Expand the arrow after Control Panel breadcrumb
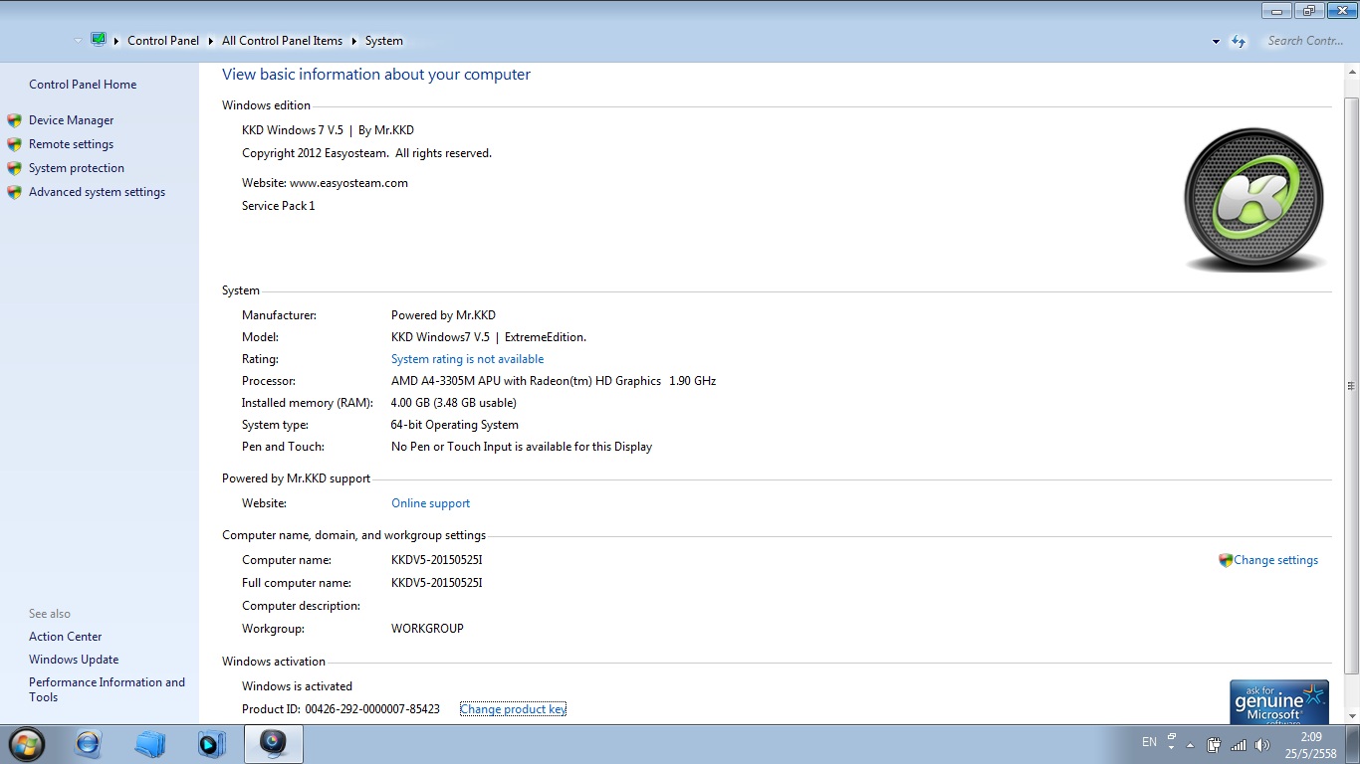Image resolution: width=1360 pixels, height=764 pixels. (210, 41)
